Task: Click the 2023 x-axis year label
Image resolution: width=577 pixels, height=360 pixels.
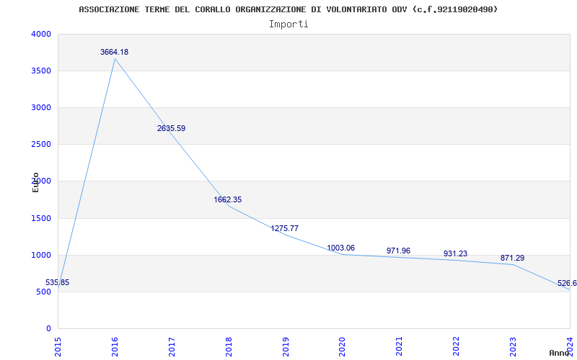Action: click(x=513, y=347)
